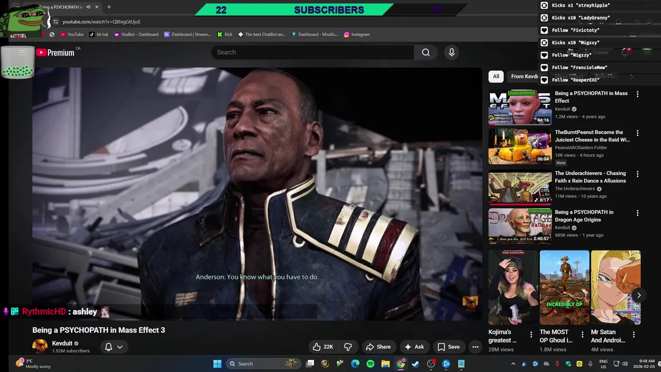Click the video title Being a PSYCHOPATH in Mass Effect 3
This screenshot has height=372, width=661.
click(99, 330)
